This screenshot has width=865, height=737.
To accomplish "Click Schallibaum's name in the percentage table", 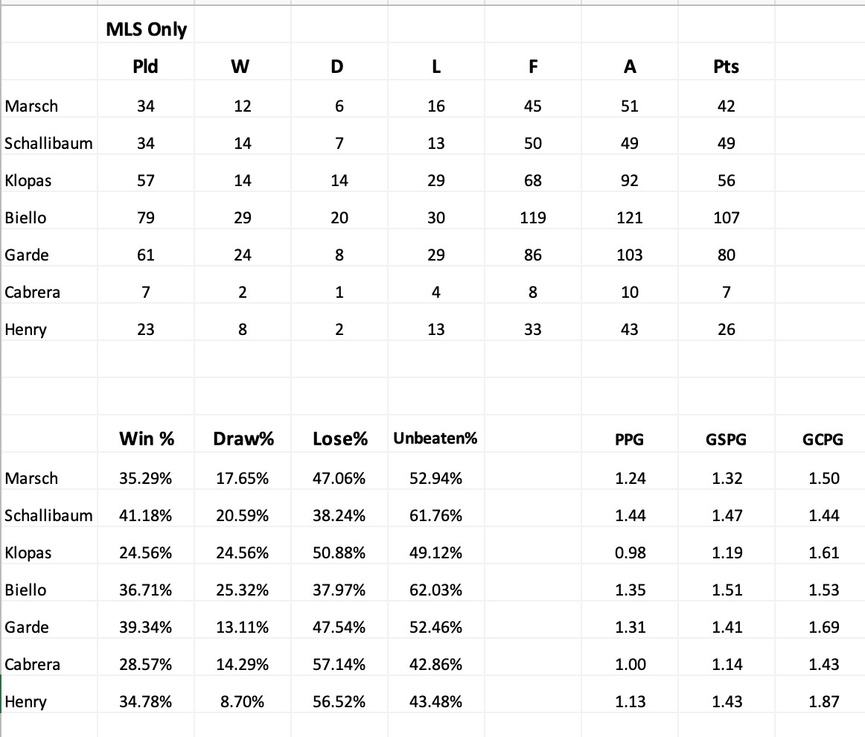I will click(48, 515).
